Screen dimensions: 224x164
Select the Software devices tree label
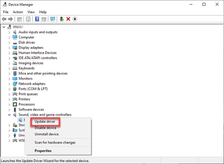tap(31, 109)
